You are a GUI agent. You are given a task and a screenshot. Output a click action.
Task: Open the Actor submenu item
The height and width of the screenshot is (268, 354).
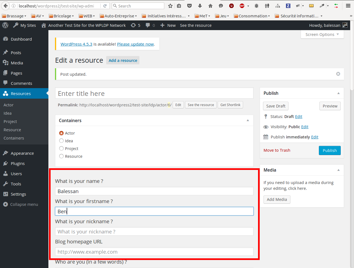[x=9, y=105]
